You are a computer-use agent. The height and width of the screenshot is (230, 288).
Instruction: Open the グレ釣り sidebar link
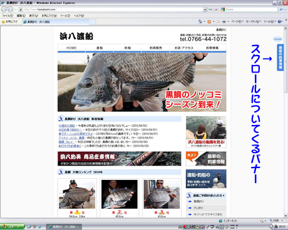tap(198, 208)
